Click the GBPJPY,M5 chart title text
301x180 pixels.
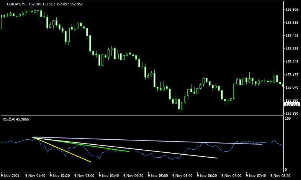pyautogui.click(x=16, y=4)
